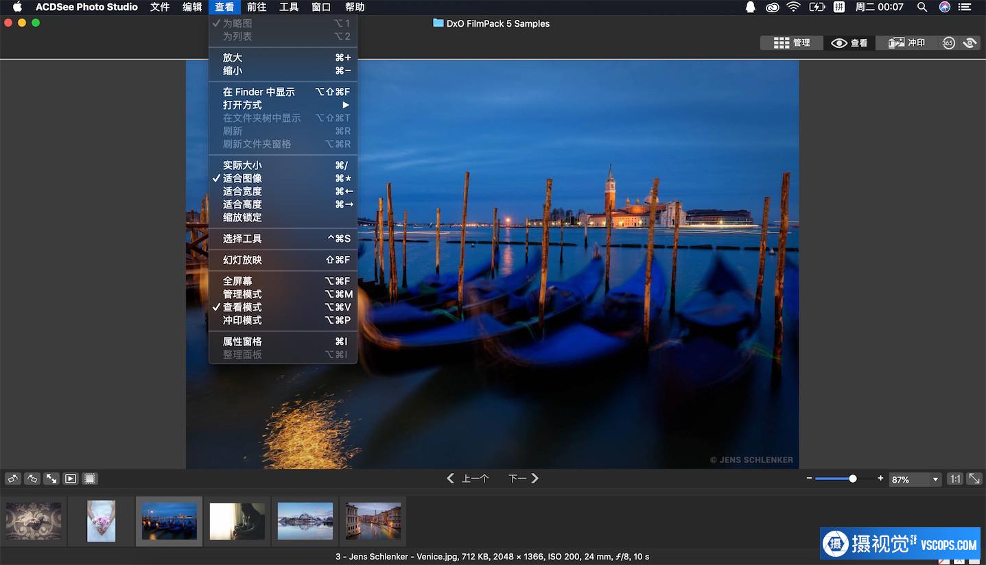This screenshot has height=565, width=986.
Task: Choose 幻灯放映 from the menu
Action: (242, 260)
